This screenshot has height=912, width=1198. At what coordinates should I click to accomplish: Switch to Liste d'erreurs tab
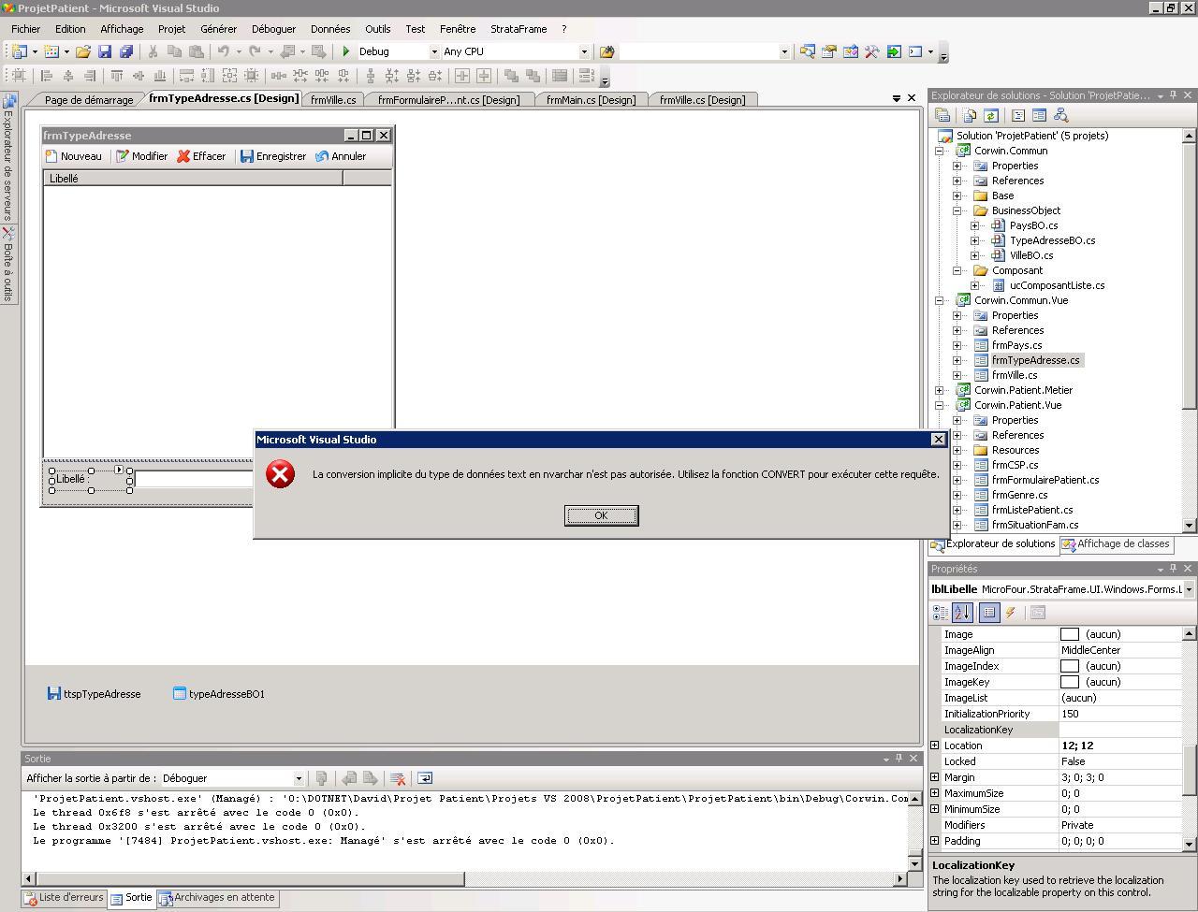[x=64, y=898]
